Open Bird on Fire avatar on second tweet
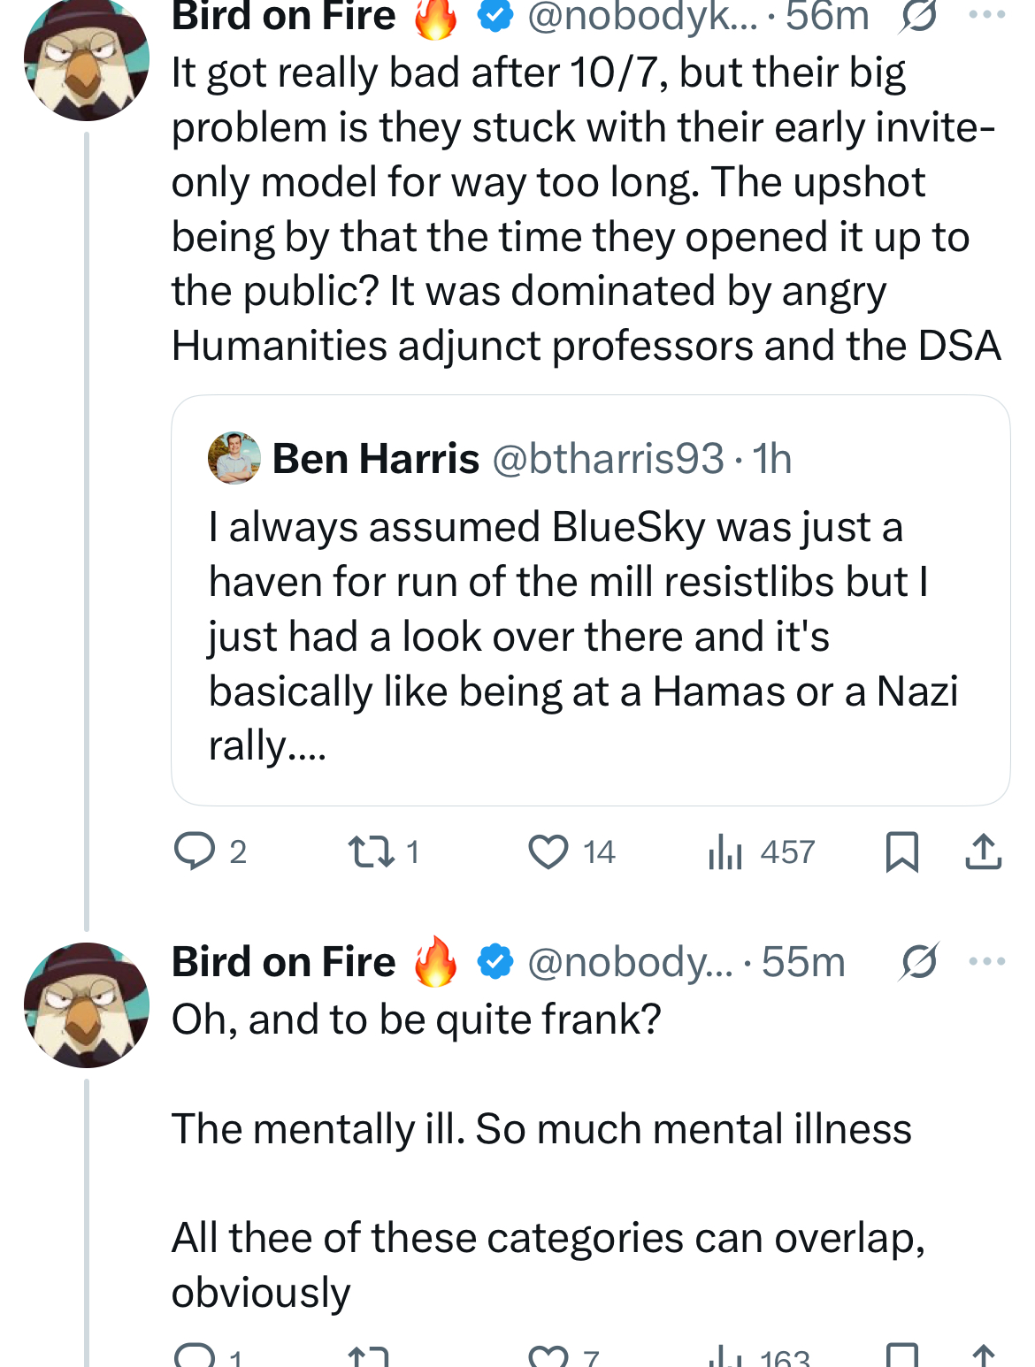Image resolution: width=1035 pixels, height=1367 pixels. click(87, 1005)
